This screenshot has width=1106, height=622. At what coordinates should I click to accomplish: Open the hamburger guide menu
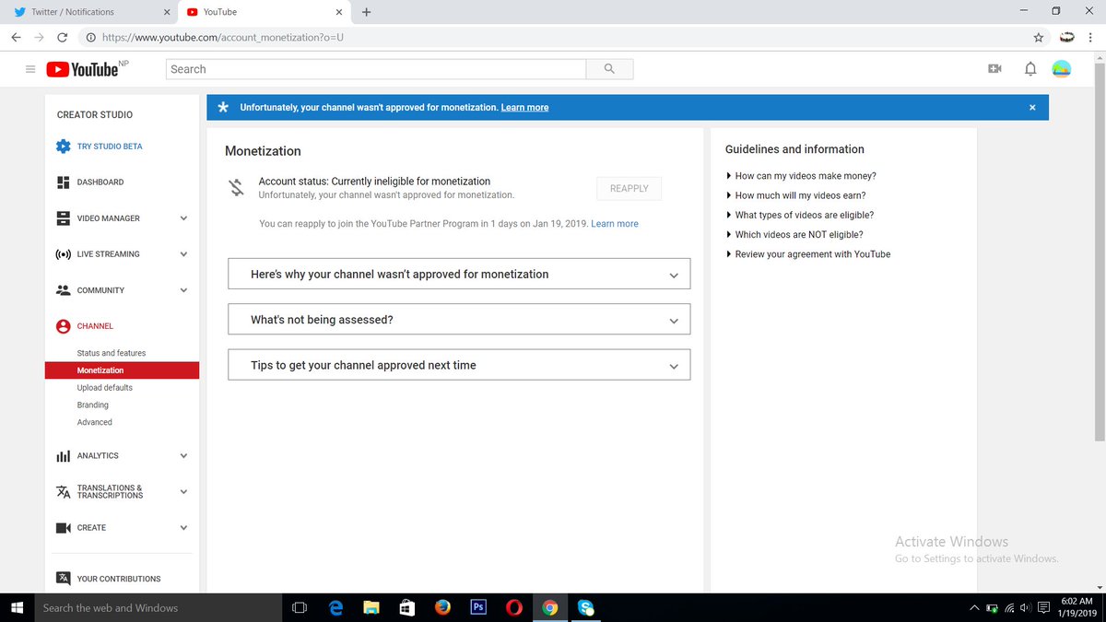click(30, 69)
